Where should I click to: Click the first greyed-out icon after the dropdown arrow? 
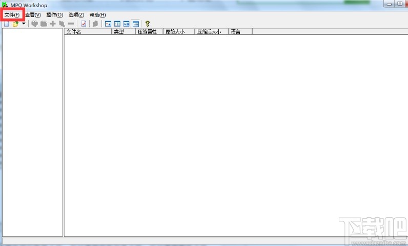tap(35, 24)
